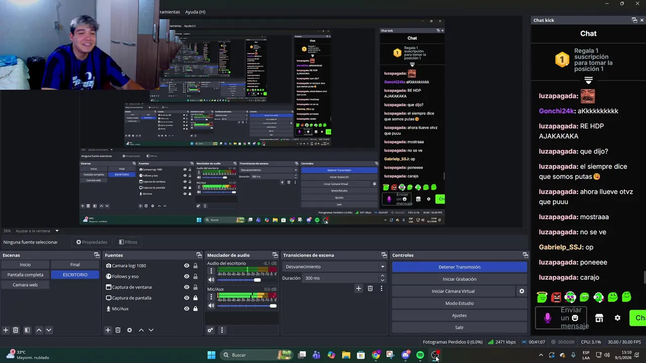646x363 pixels.
Task: Move scene down with the Escenas down arrow
Action: pos(48,330)
